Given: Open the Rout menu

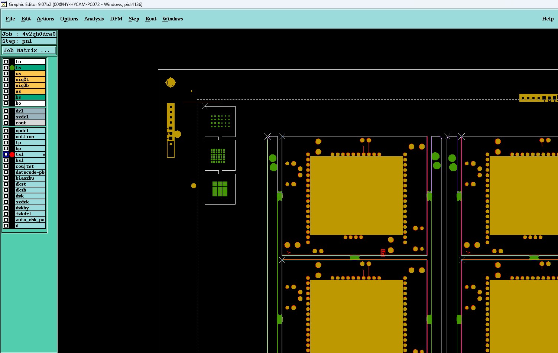Looking at the screenshot, I should click(151, 19).
